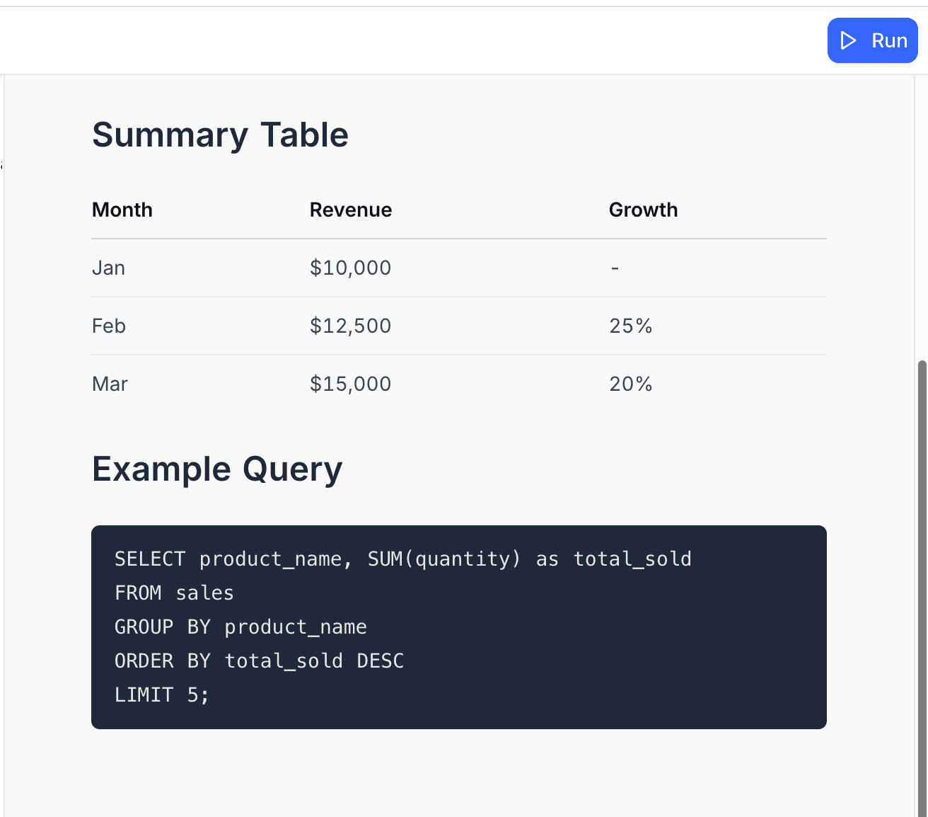
Task: Click the play icon on the Run button
Action: point(848,40)
